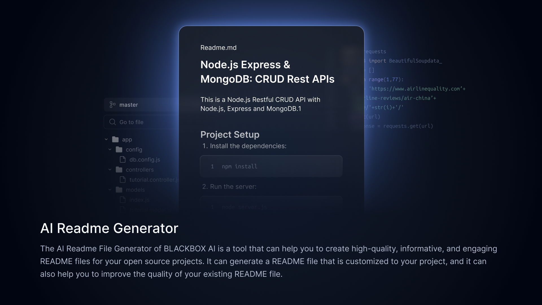Collapse the config folder chevron

110,149
